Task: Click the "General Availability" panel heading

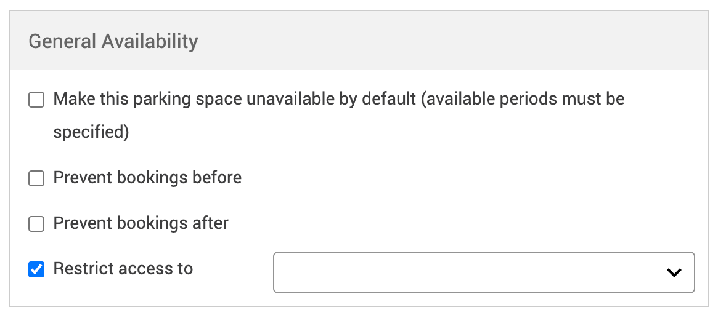Action: click(113, 41)
